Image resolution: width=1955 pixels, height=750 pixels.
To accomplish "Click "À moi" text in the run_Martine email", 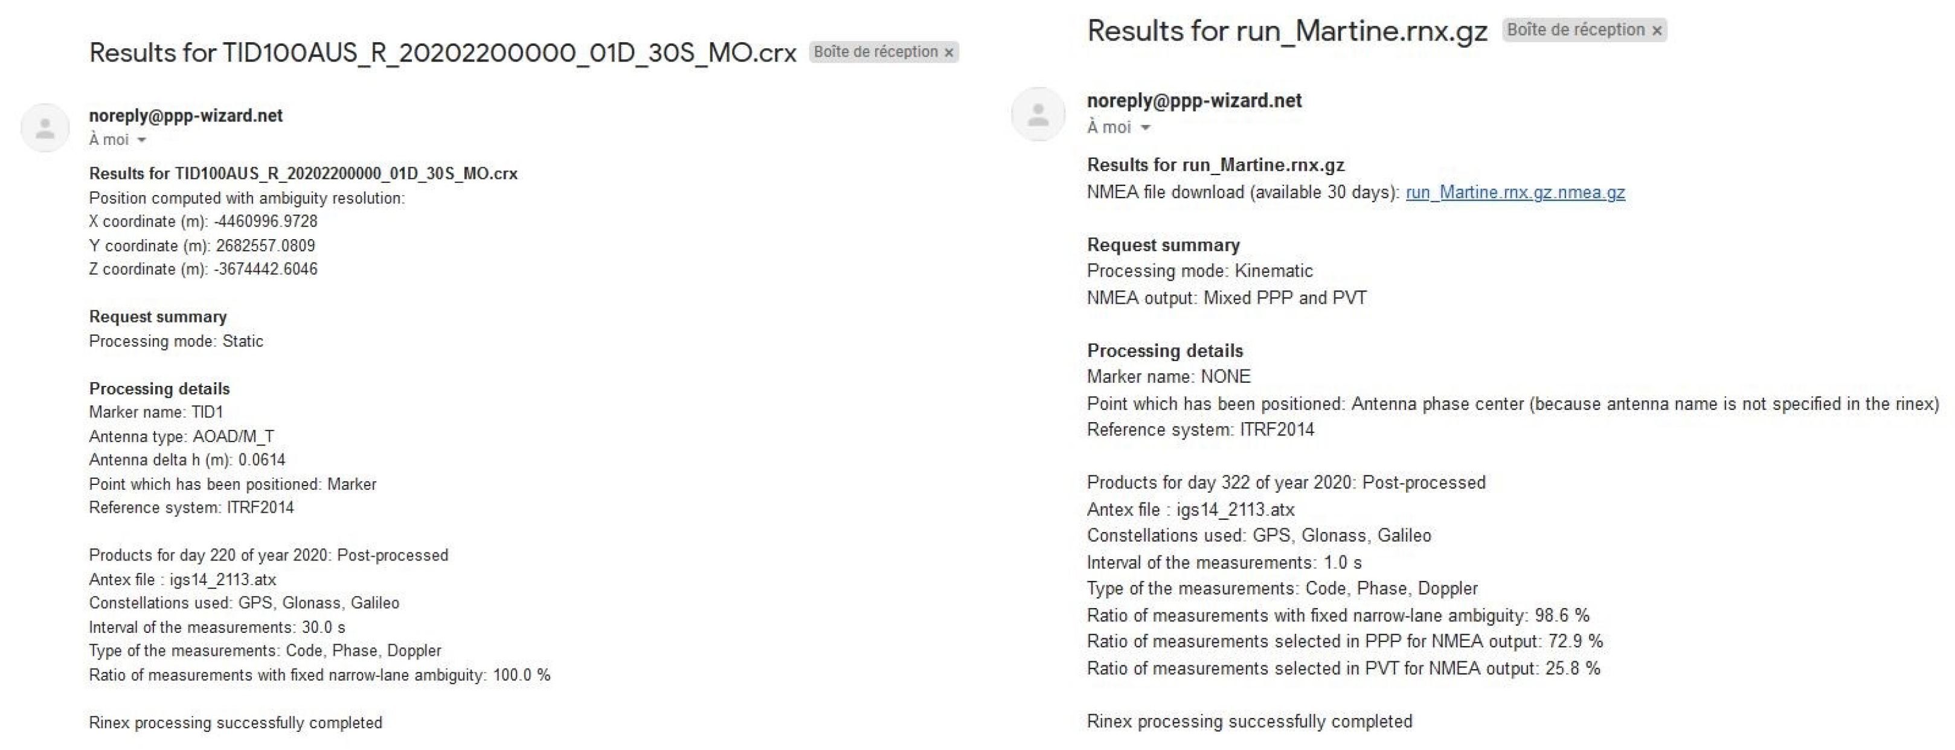I will point(1109,127).
